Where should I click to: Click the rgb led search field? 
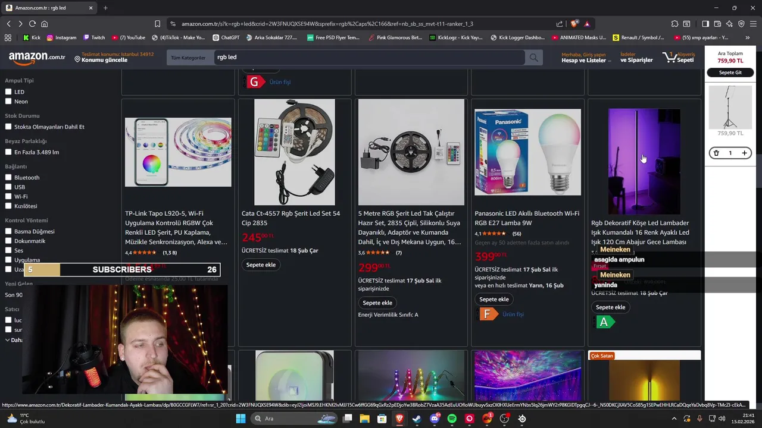click(x=369, y=58)
